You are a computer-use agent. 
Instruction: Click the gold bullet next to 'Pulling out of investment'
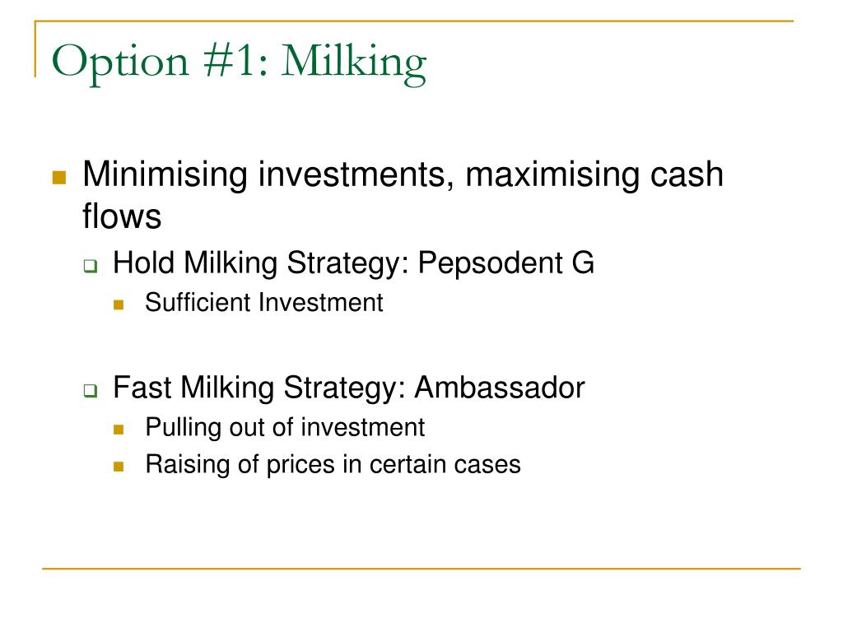(x=119, y=430)
